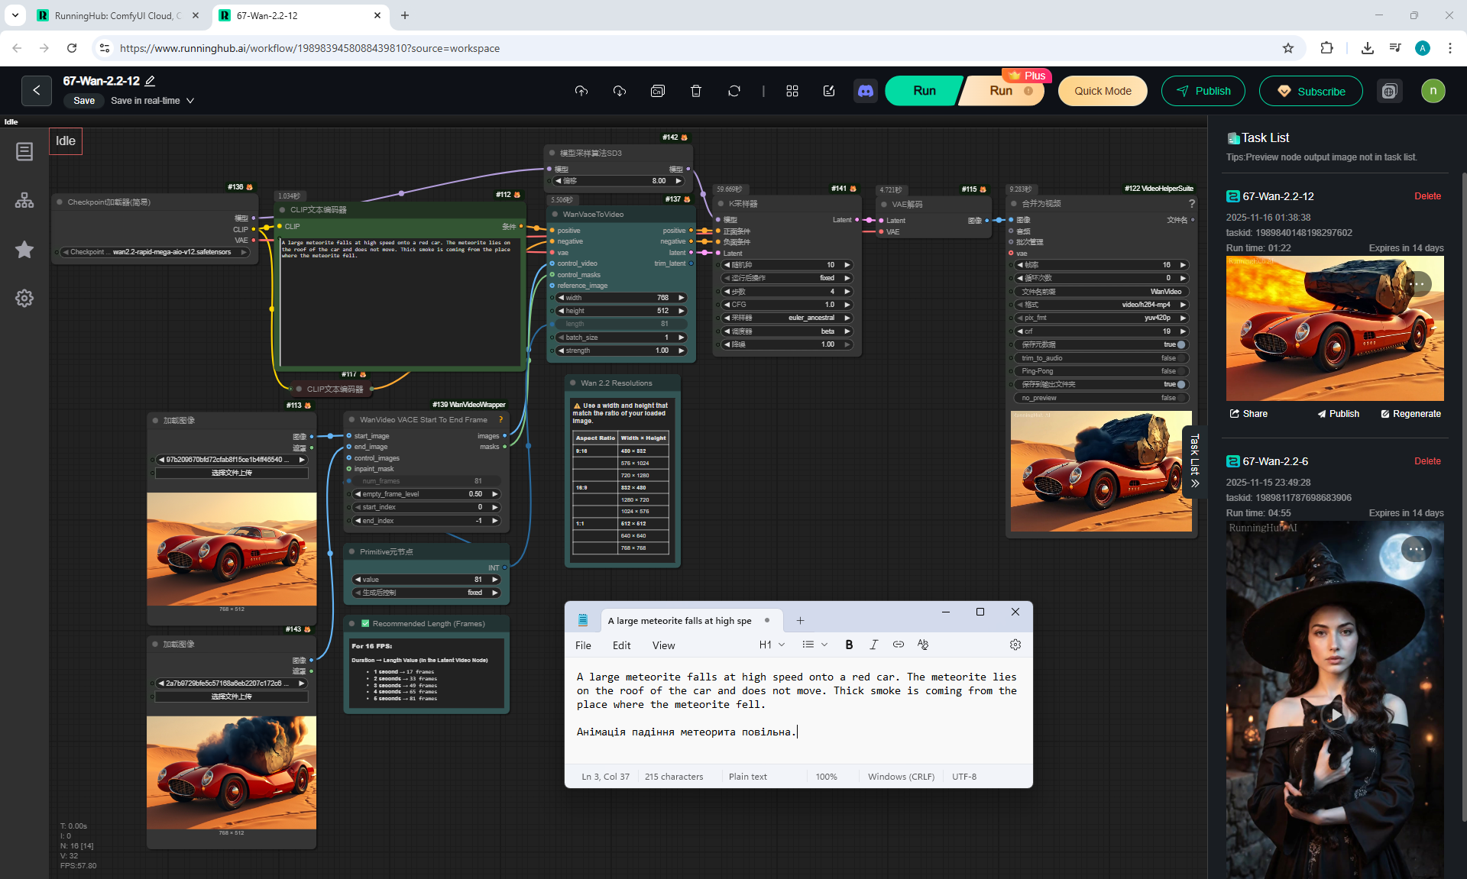Click the refresh icon in top toolbar
This screenshot has width=1467, height=879.
pyautogui.click(x=733, y=91)
